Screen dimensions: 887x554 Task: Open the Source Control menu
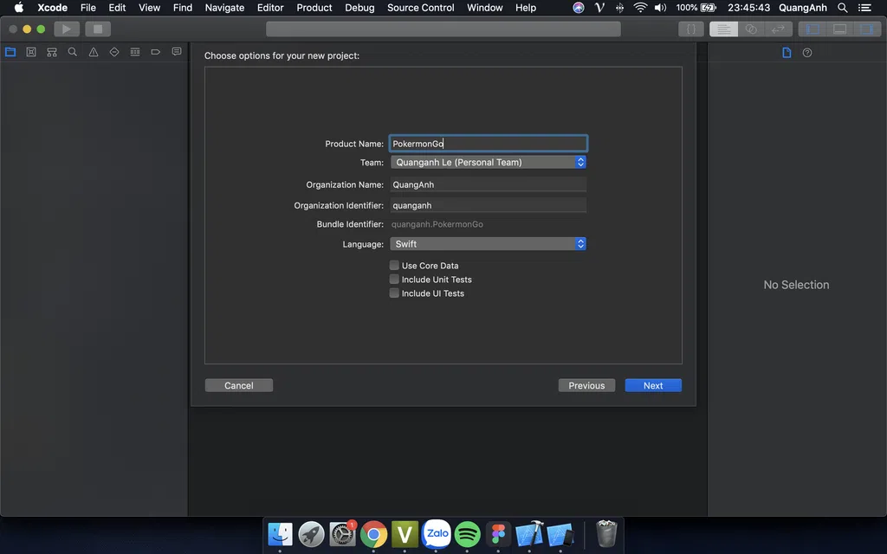pos(421,8)
